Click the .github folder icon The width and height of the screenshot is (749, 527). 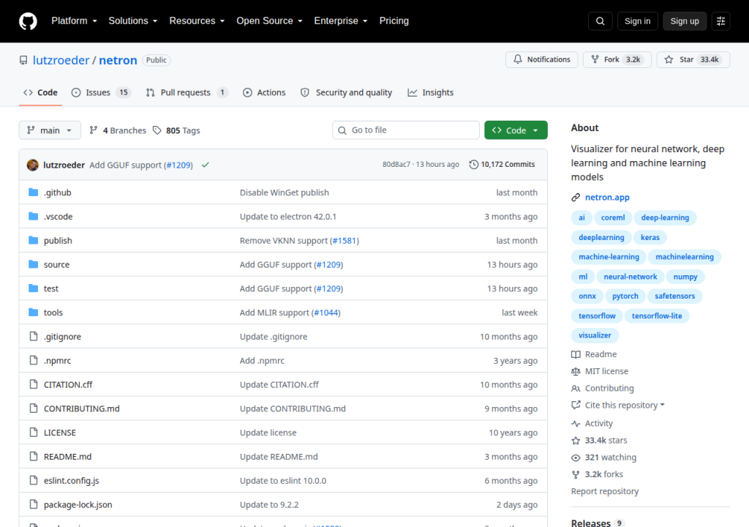(33, 193)
